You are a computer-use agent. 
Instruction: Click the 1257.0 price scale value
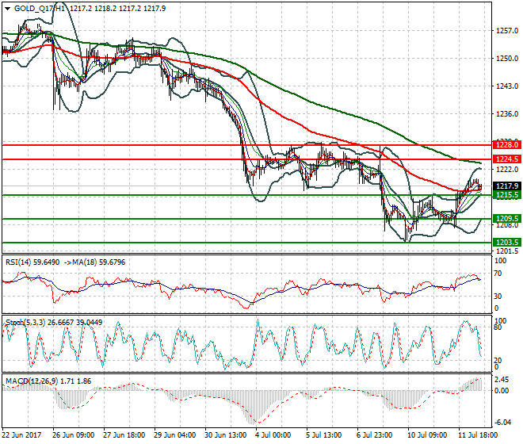coord(507,31)
